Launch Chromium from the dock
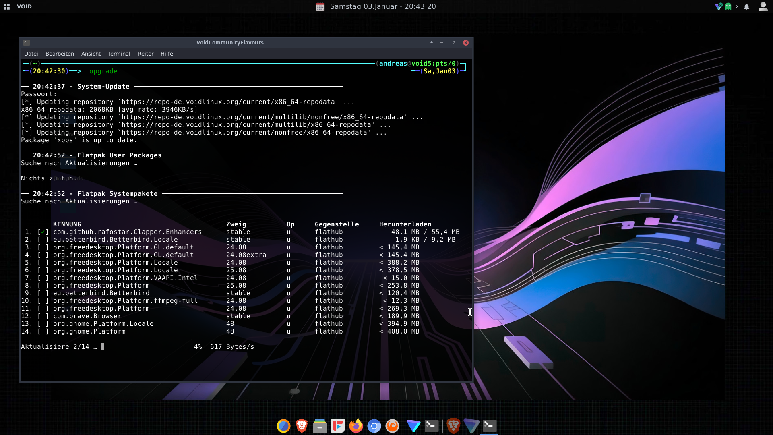 click(x=374, y=426)
